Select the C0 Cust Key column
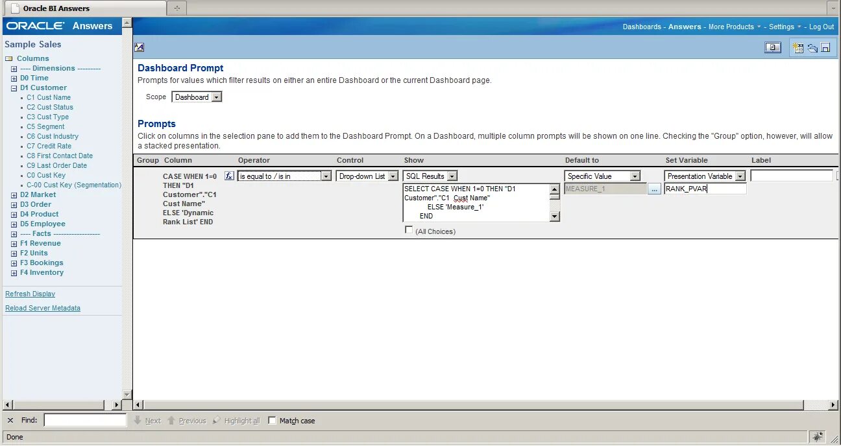Viewport: 841px width, 446px height. point(46,175)
